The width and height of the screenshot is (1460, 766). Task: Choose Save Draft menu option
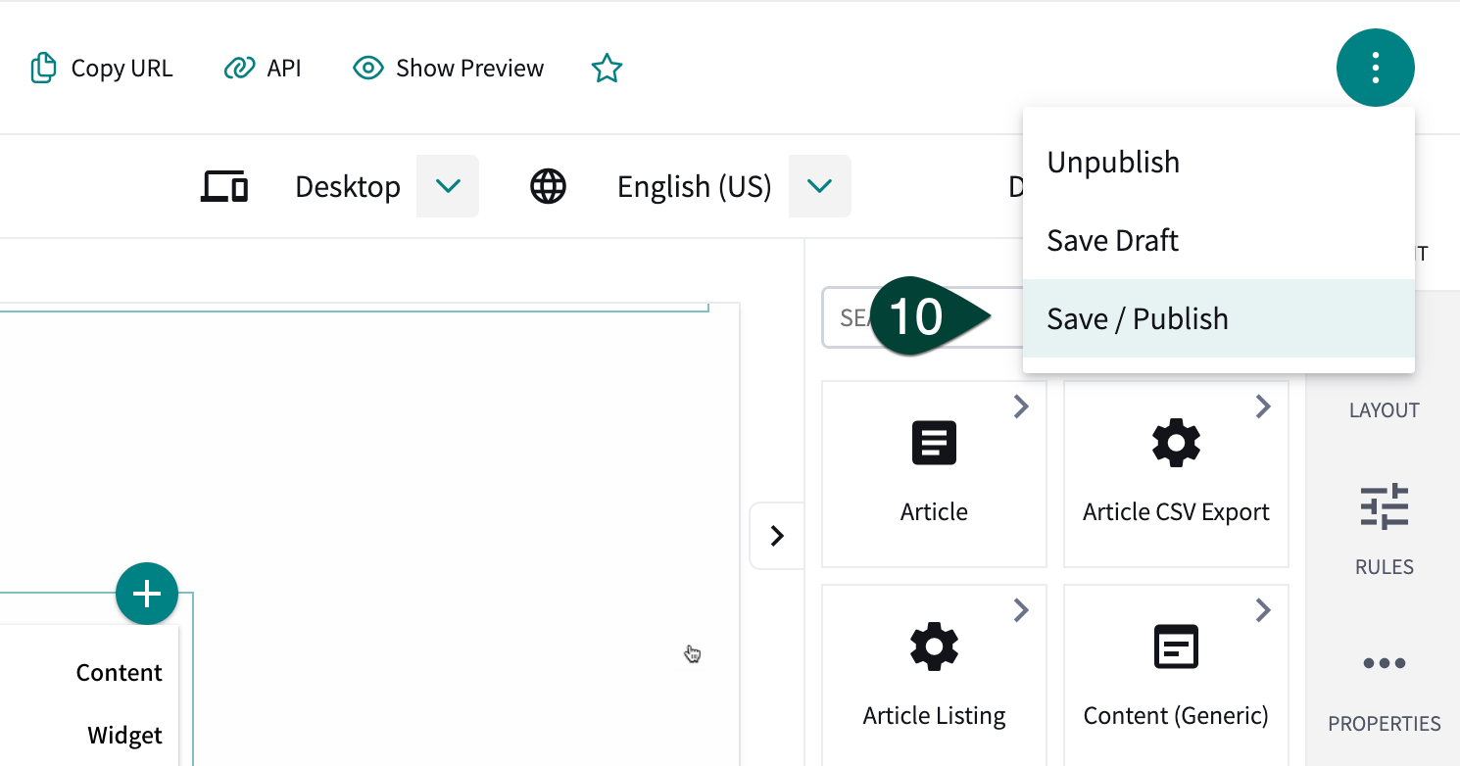[1112, 240]
